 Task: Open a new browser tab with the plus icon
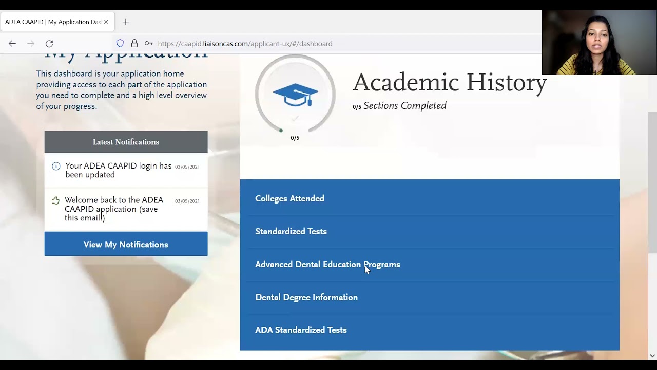point(126,22)
